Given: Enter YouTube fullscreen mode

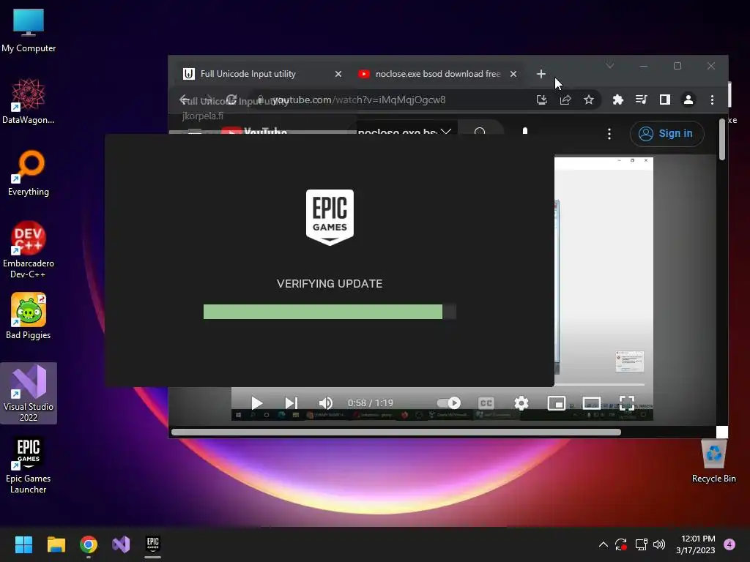Looking at the screenshot, I should click(627, 403).
